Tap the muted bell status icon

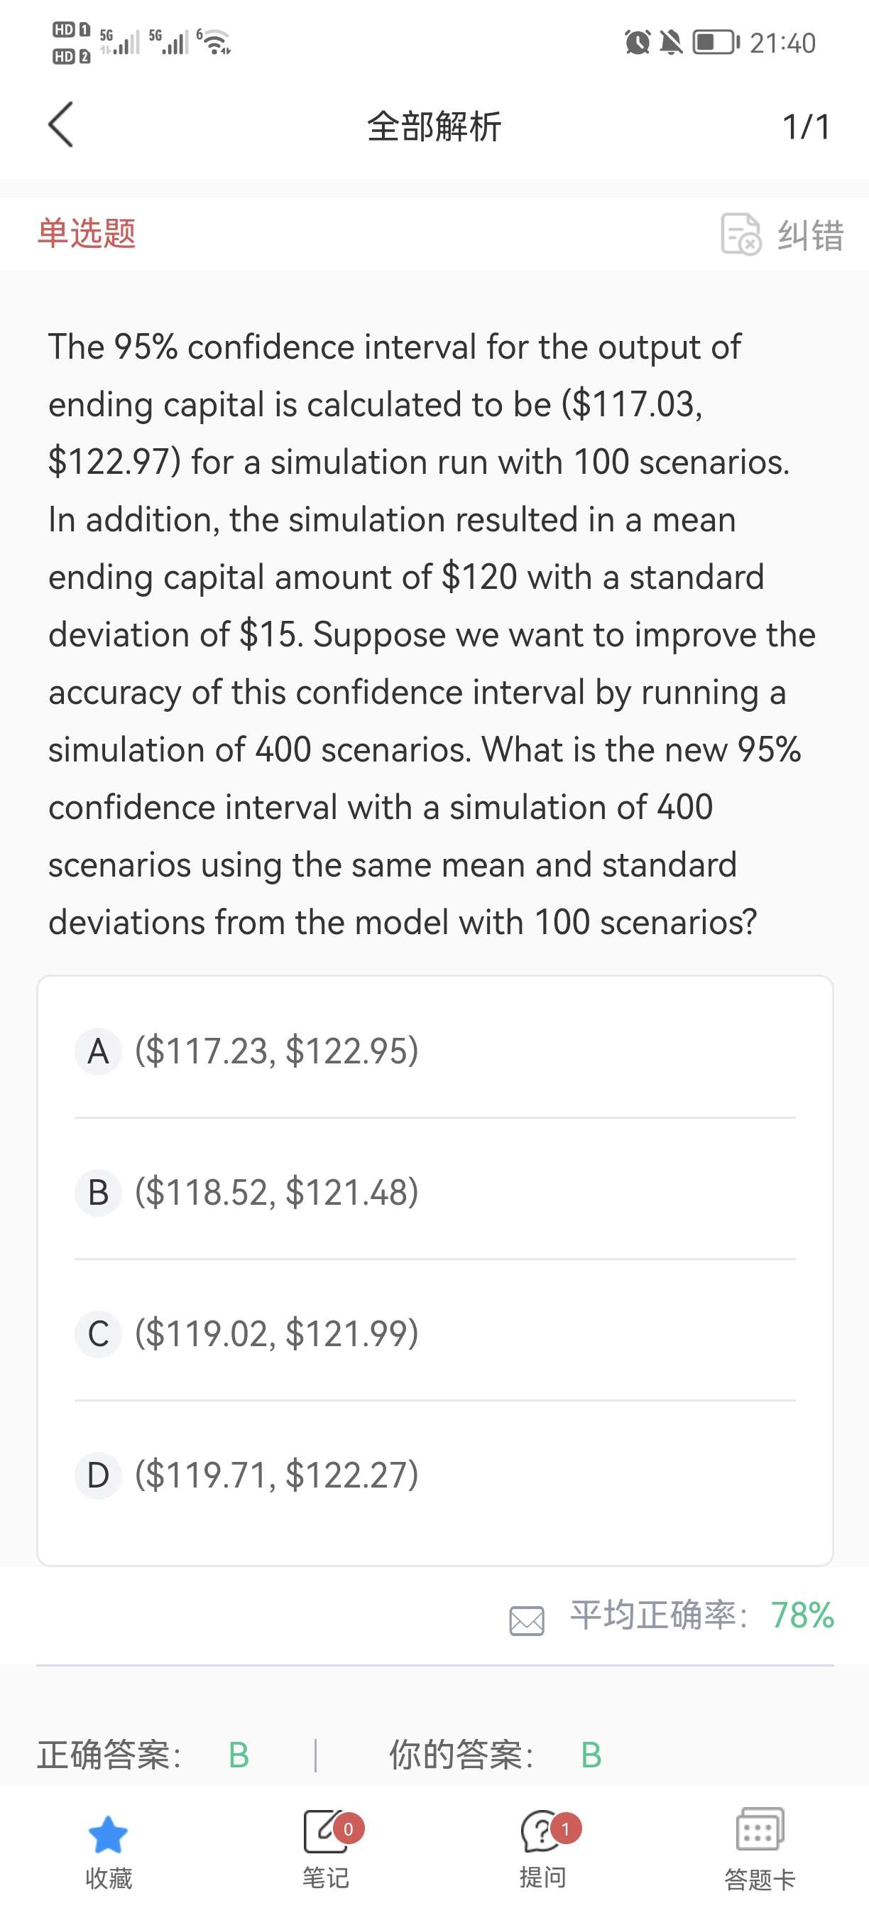(671, 43)
